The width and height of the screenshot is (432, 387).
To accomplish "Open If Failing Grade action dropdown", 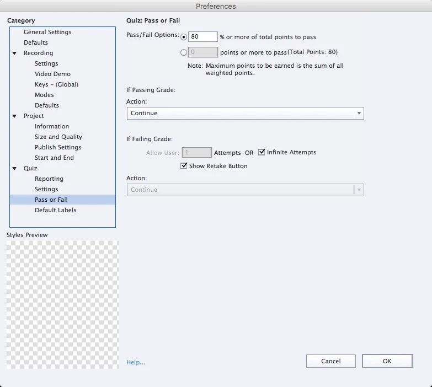I will 245,190.
